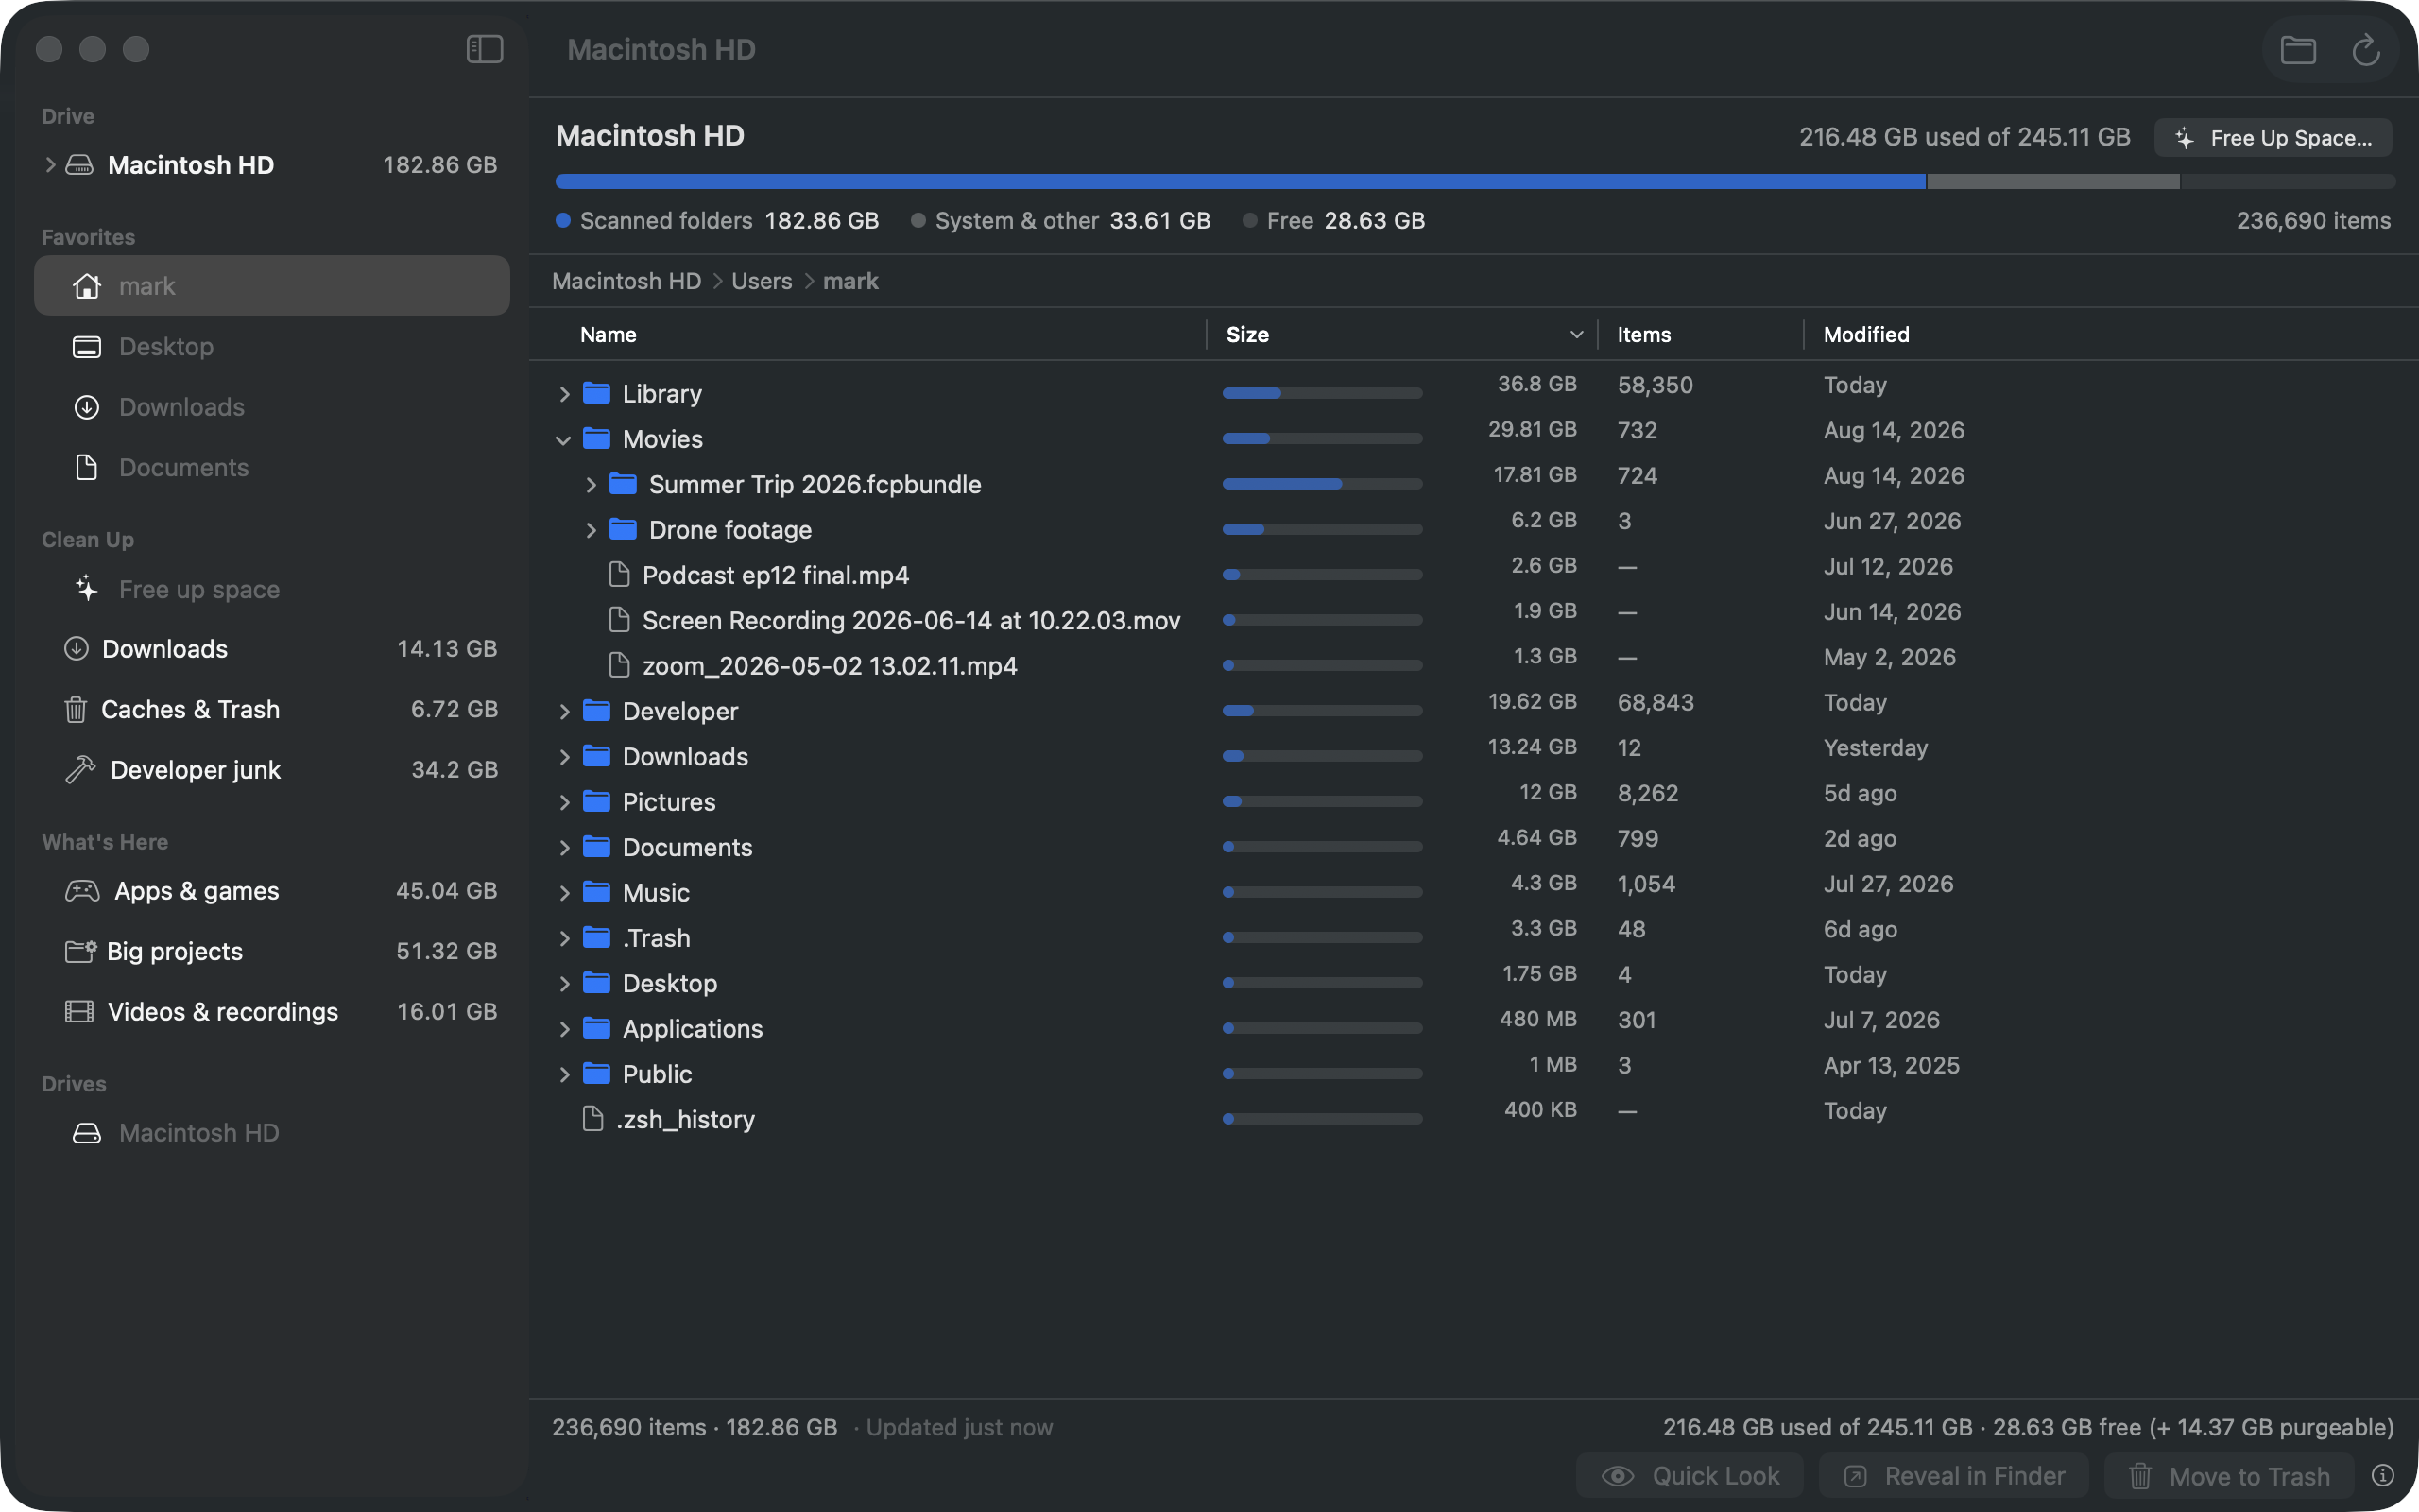Click the 'Updated just now' status text
The height and width of the screenshot is (1512, 2419).
tap(958, 1427)
